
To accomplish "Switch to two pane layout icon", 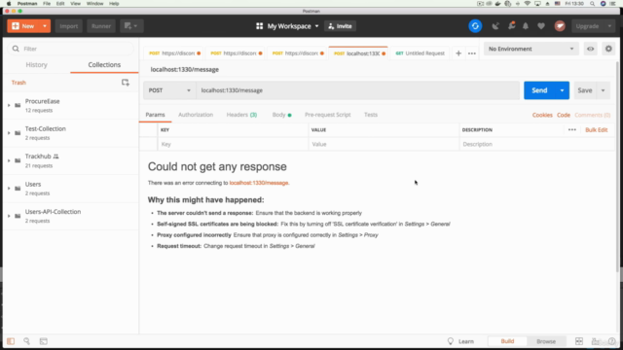I will [x=579, y=341].
